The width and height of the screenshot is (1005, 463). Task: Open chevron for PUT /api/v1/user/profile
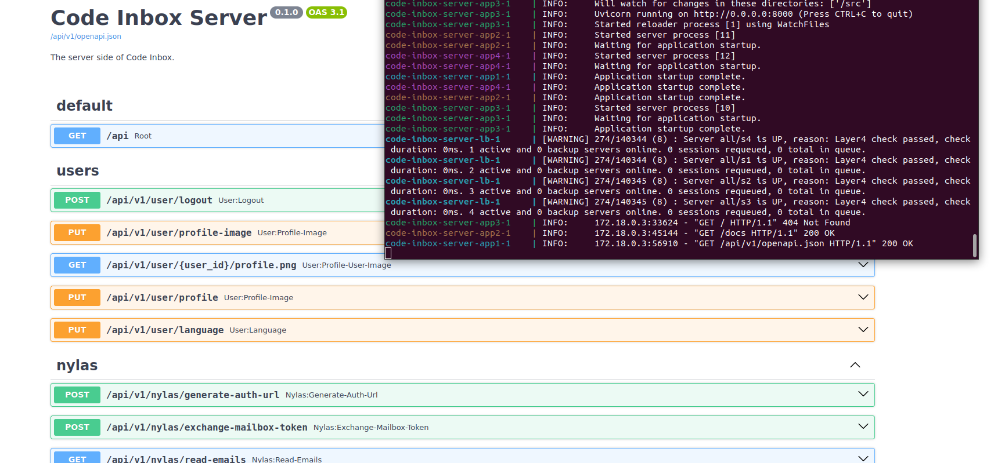click(863, 297)
